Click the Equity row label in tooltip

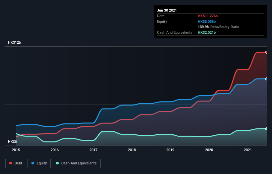[162, 22]
